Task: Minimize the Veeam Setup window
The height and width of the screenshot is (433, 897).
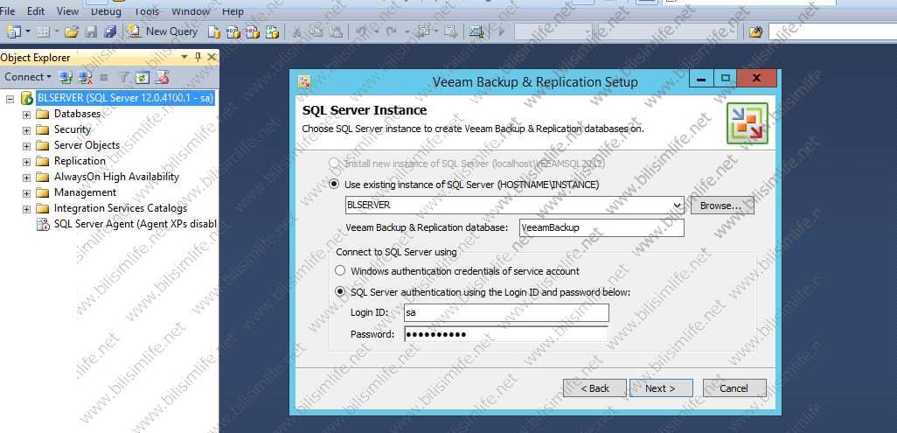Action: (701, 78)
